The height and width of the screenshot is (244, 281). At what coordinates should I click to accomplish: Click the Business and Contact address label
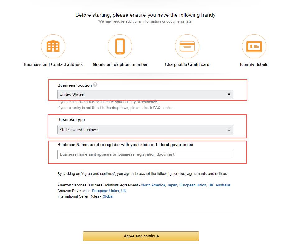tap(53, 65)
